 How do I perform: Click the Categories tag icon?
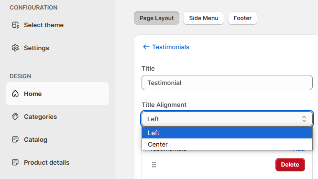pos(15,116)
